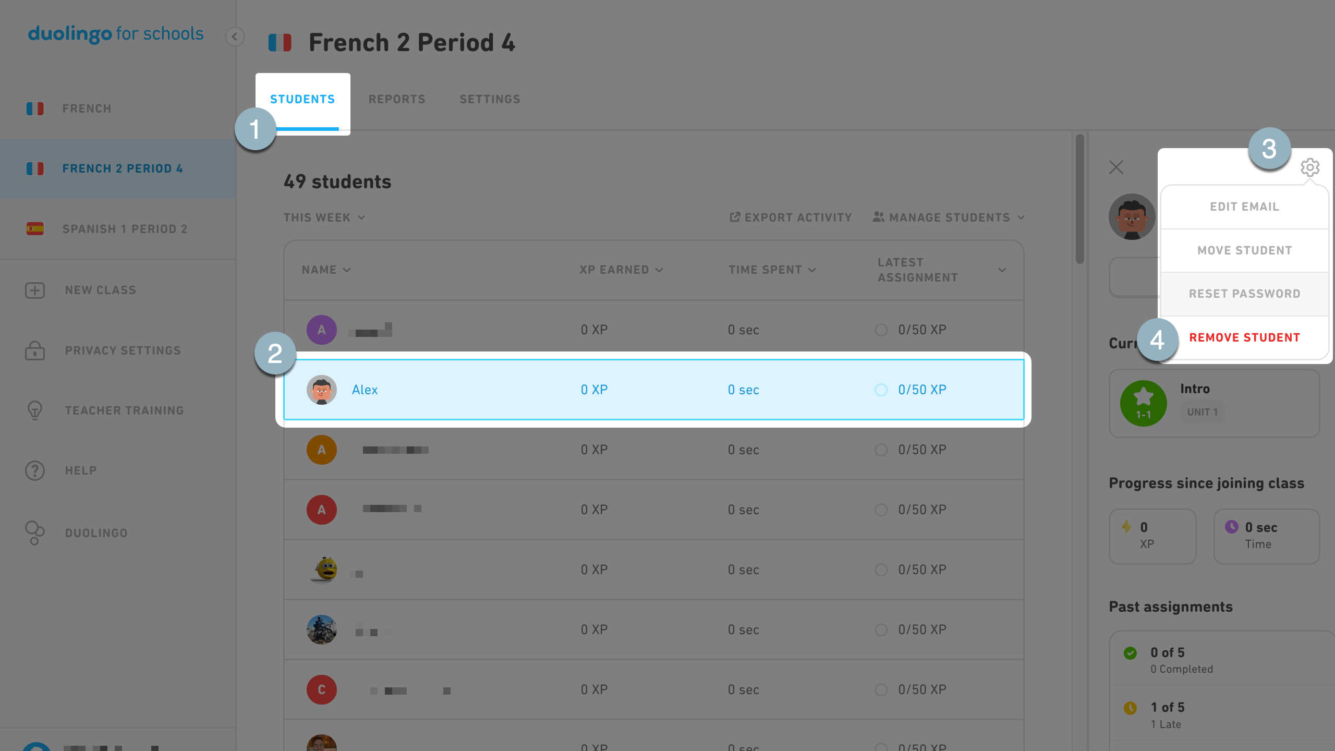Viewport: 1335px width, 751px height.
Task: Select the French flag icon beside French 2 Period 4
Action: coord(35,168)
